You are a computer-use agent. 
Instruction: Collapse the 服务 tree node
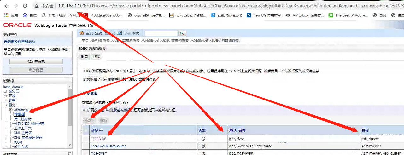(x=5, y=105)
